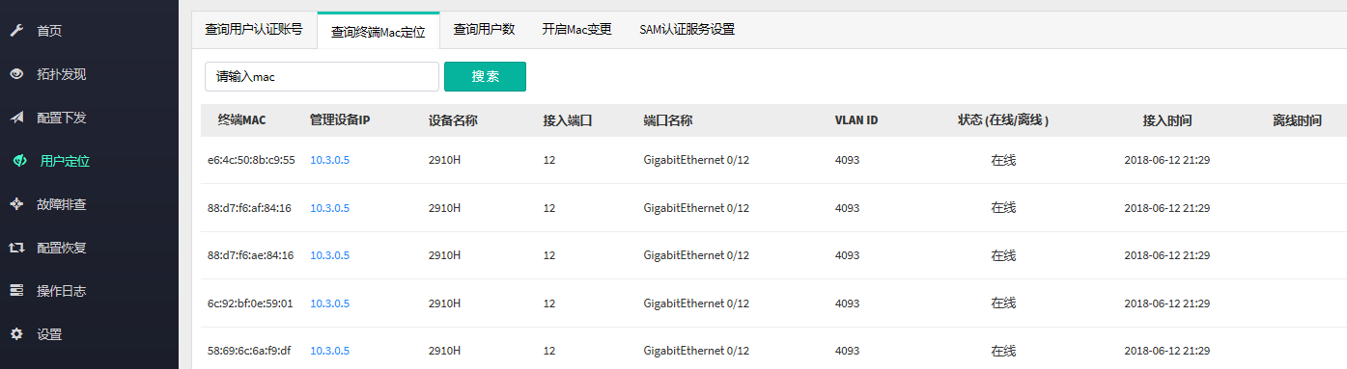This screenshot has height=369, width=1347.
Task: Open 10.3.0.5 link for 58:69:6c:6a:f9:df
Action: click(x=329, y=351)
